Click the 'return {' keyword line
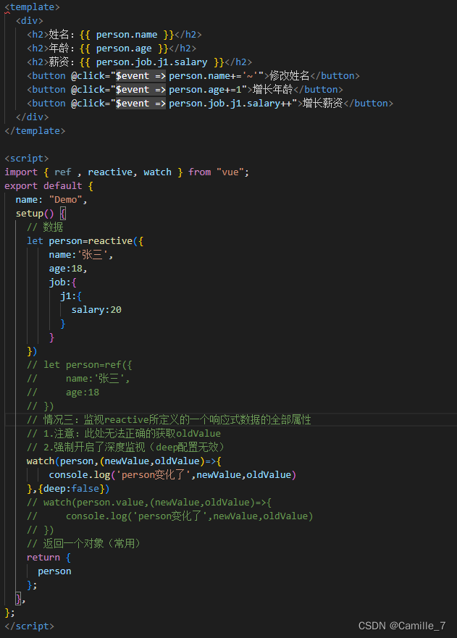The width and height of the screenshot is (457, 638). pos(49,558)
